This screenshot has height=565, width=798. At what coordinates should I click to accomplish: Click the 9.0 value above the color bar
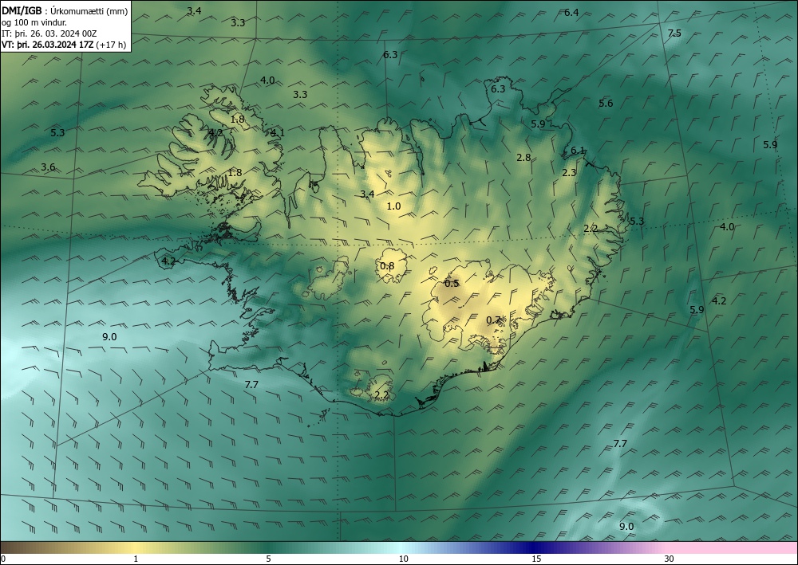coord(626,527)
